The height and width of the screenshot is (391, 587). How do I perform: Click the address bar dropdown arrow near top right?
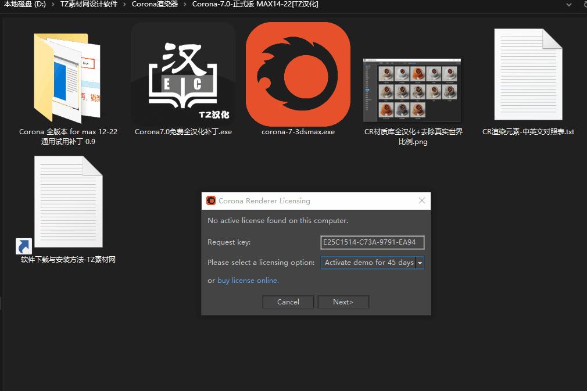point(568,5)
